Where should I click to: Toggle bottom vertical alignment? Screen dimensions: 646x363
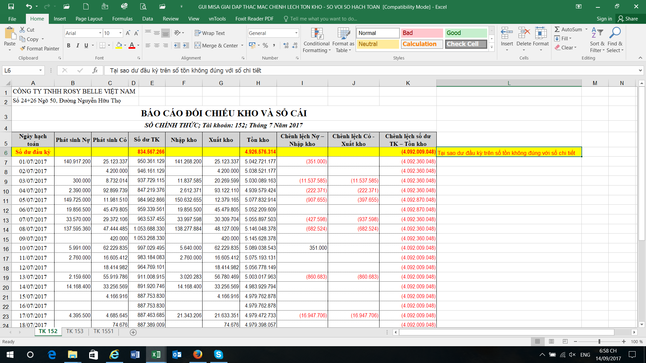point(165,33)
